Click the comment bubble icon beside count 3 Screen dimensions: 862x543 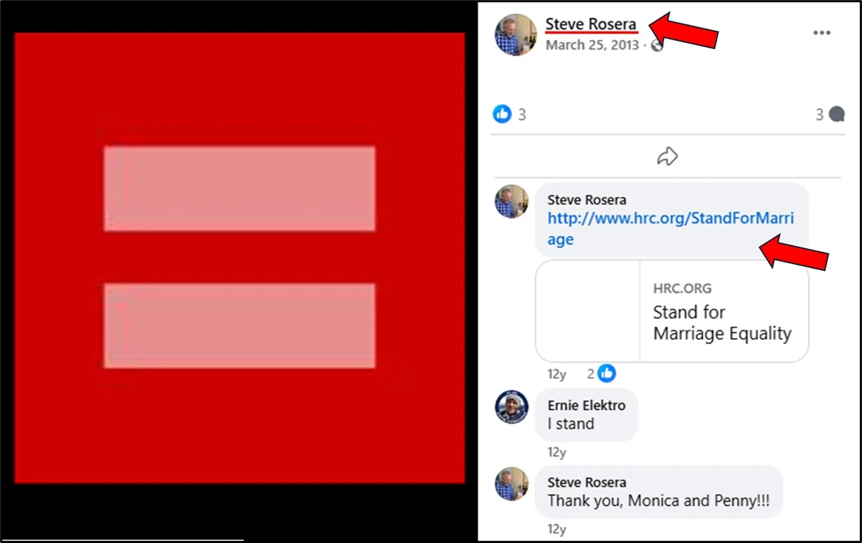coord(837,115)
